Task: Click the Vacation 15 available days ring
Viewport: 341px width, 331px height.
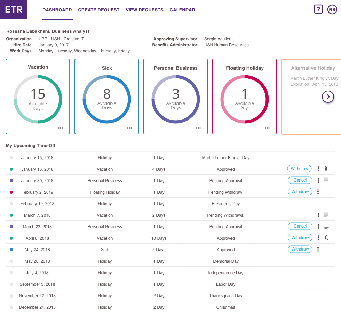Action: pos(38,99)
